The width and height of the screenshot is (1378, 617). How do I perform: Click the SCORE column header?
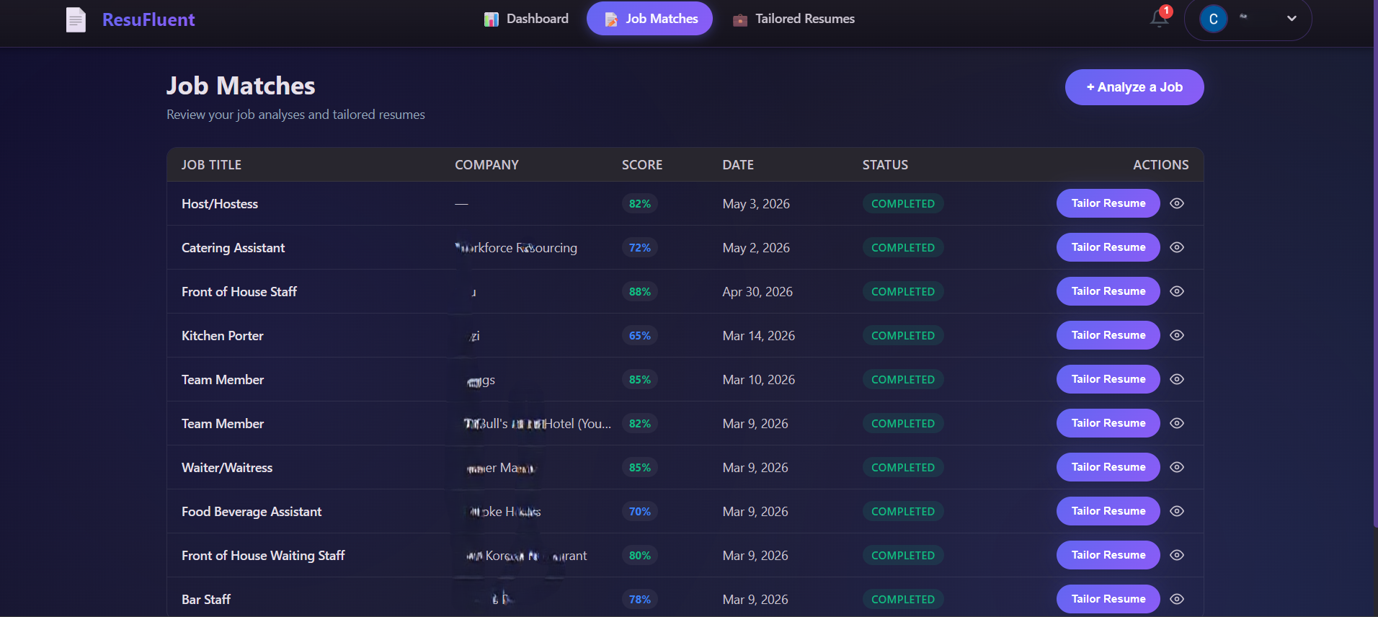click(x=642, y=165)
